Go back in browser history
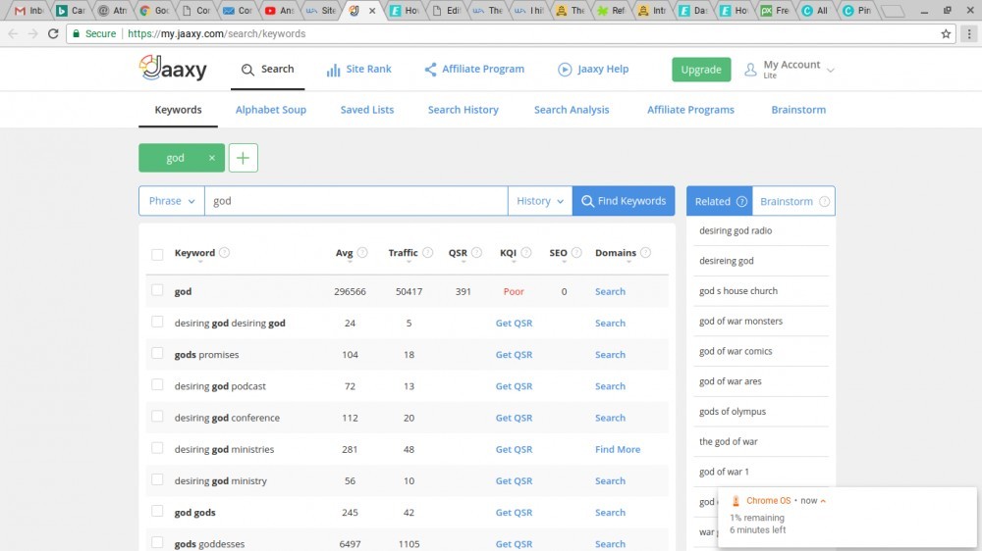The image size is (982, 551). point(13,33)
